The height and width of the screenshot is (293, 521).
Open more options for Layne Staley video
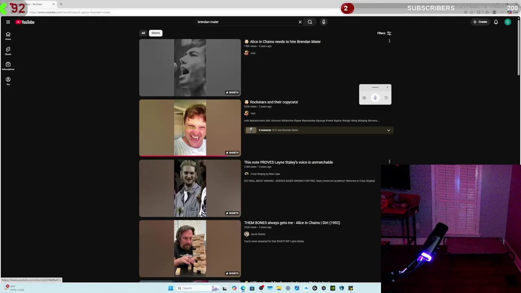click(389, 162)
